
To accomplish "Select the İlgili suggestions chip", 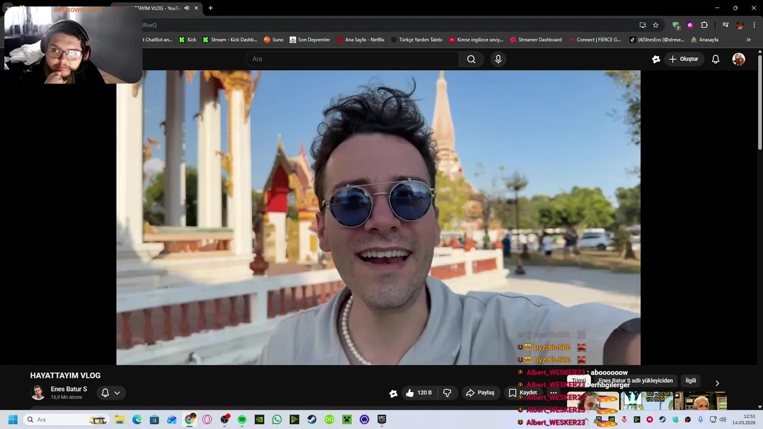I will pos(691,381).
